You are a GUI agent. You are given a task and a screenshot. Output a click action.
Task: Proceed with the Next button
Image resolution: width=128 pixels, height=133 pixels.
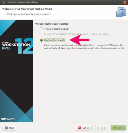click(118, 128)
